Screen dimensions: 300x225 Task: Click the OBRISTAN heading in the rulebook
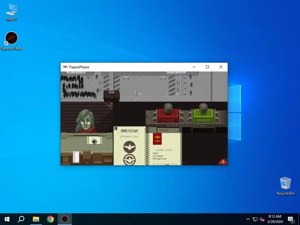[129, 131]
